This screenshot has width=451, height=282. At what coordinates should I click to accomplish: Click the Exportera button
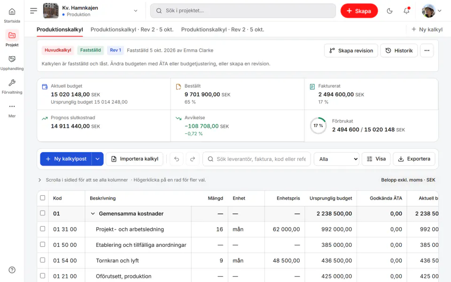(x=414, y=159)
